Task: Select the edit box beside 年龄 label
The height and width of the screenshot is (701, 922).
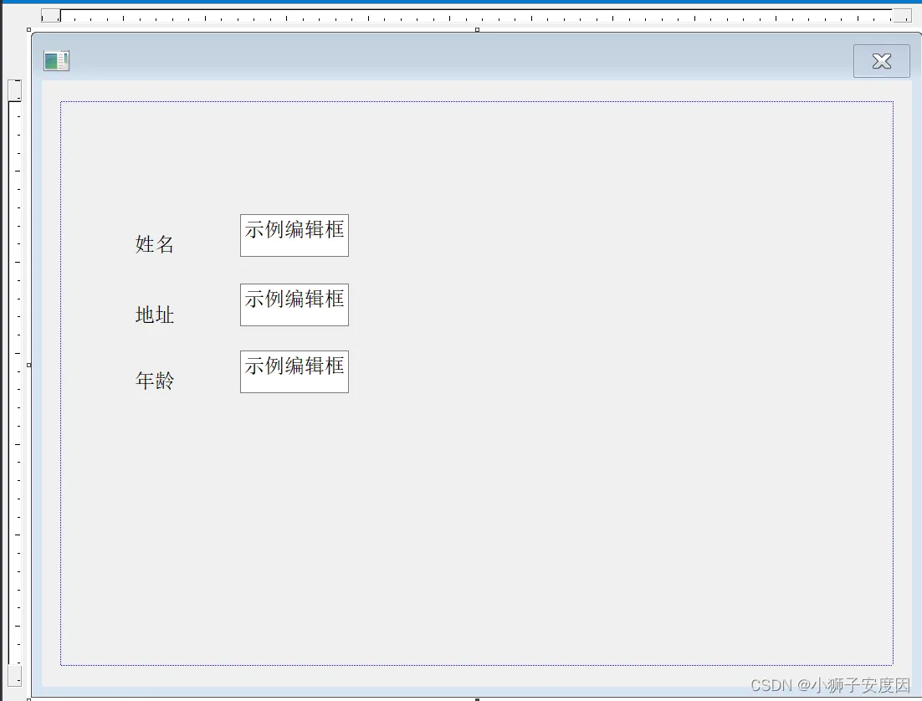Action: tap(294, 371)
